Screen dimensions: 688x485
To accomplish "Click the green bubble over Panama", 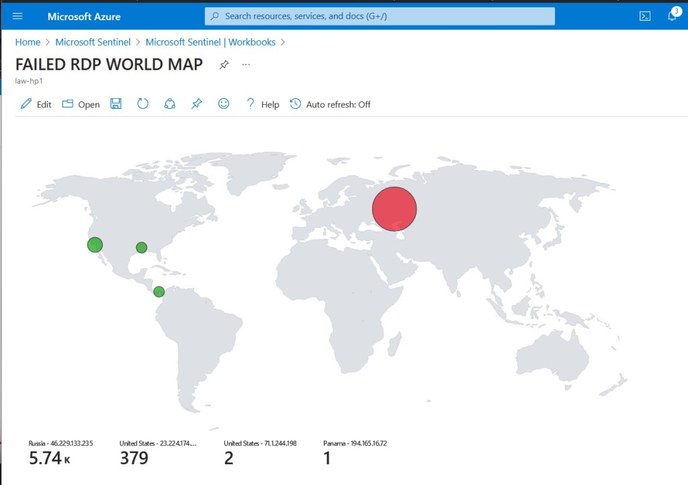I will pyautogui.click(x=159, y=292).
